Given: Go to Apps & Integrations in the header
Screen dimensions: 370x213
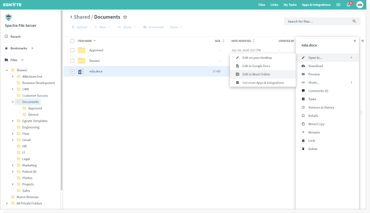Looking at the screenshot, I should pyautogui.click(x=316, y=5).
